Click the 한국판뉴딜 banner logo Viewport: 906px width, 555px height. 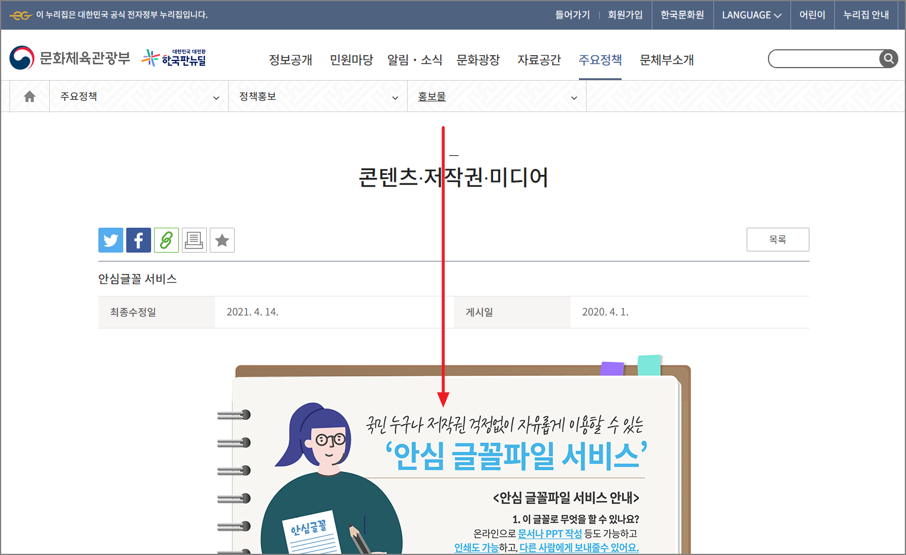pos(174,58)
